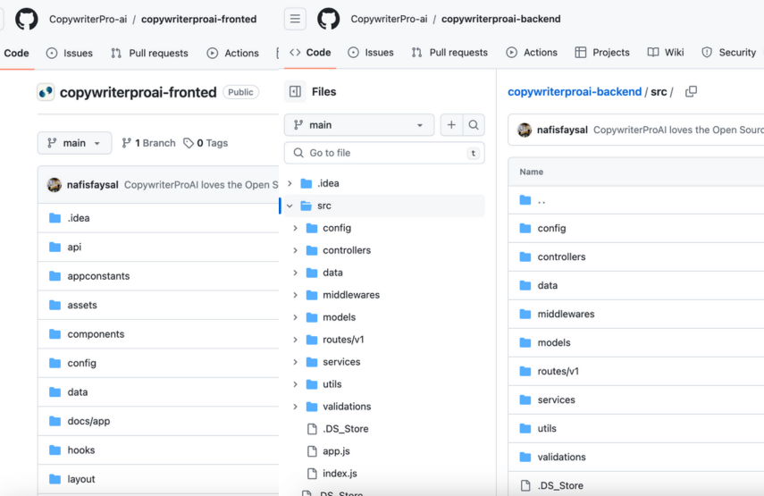
Task: Click the parent directory folder icon
Action: tap(525, 200)
